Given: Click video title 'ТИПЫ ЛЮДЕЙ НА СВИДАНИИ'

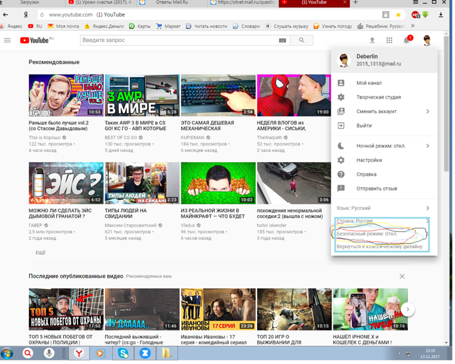Looking at the screenshot, I should 126,214.
